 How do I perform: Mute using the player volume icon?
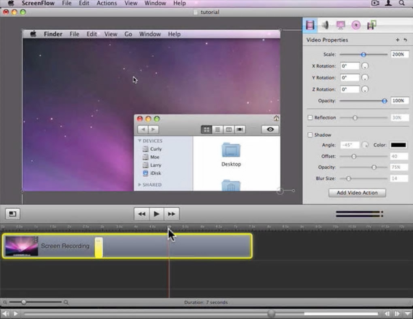[x=6, y=313]
